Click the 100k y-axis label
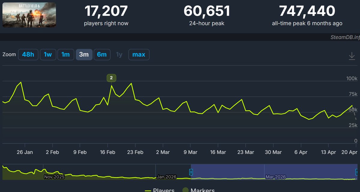 click(352, 79)
